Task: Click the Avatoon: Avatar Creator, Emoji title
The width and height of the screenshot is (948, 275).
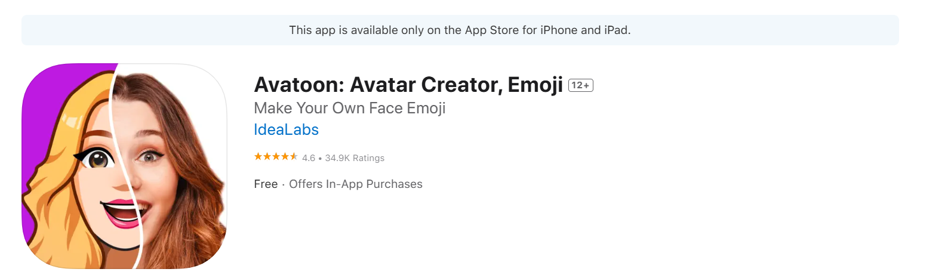Action: point(408,85)
